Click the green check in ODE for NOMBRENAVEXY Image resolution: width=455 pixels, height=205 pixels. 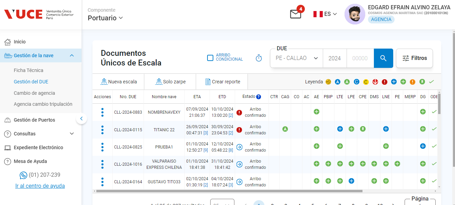[434, 112]
